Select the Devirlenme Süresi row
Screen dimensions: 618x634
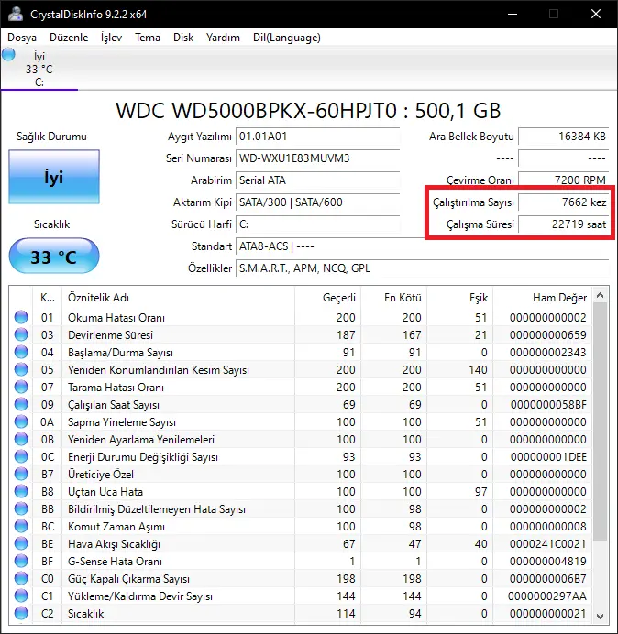301,334
